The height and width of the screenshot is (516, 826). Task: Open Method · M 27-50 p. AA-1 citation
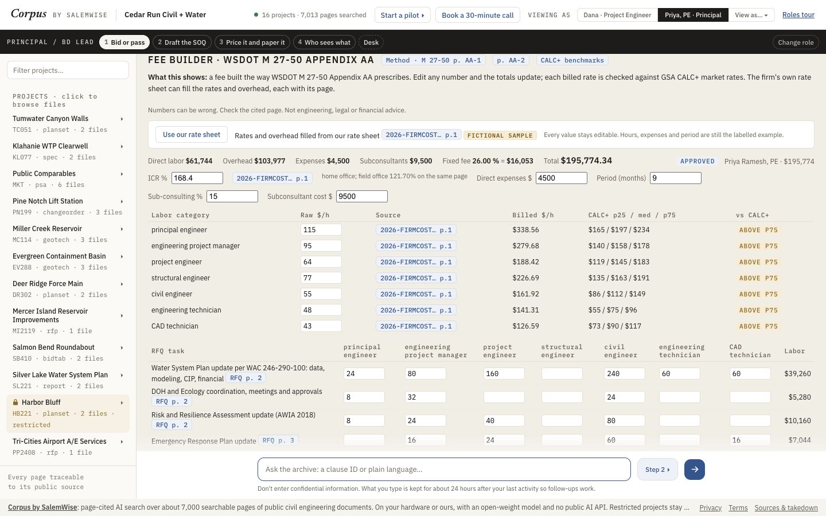pyautogui.click(x=434, y=60)
